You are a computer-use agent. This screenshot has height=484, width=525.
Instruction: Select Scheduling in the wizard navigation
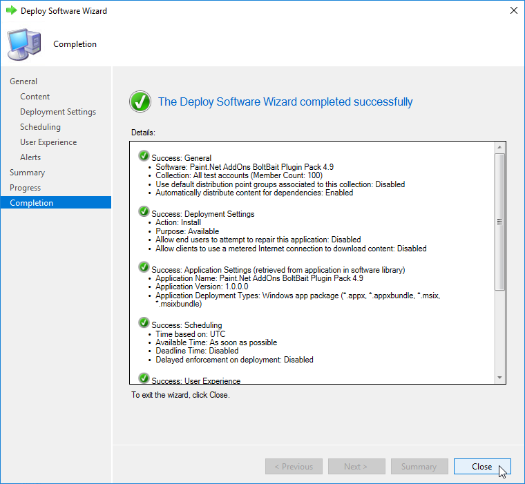pos(40,127)
